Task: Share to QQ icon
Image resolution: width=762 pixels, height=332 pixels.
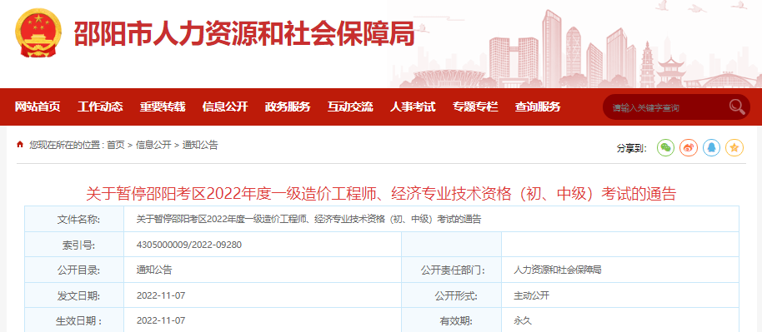Action: click(711, 147)
